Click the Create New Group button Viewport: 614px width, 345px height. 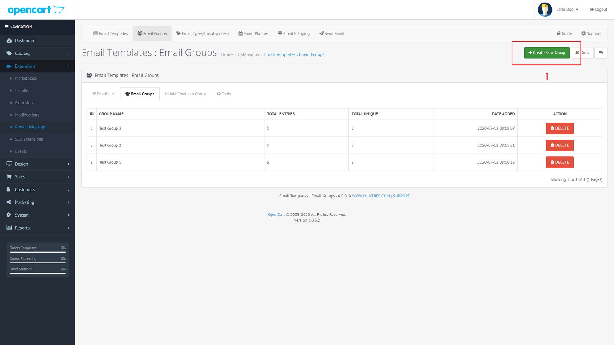[x=546, y=53]
